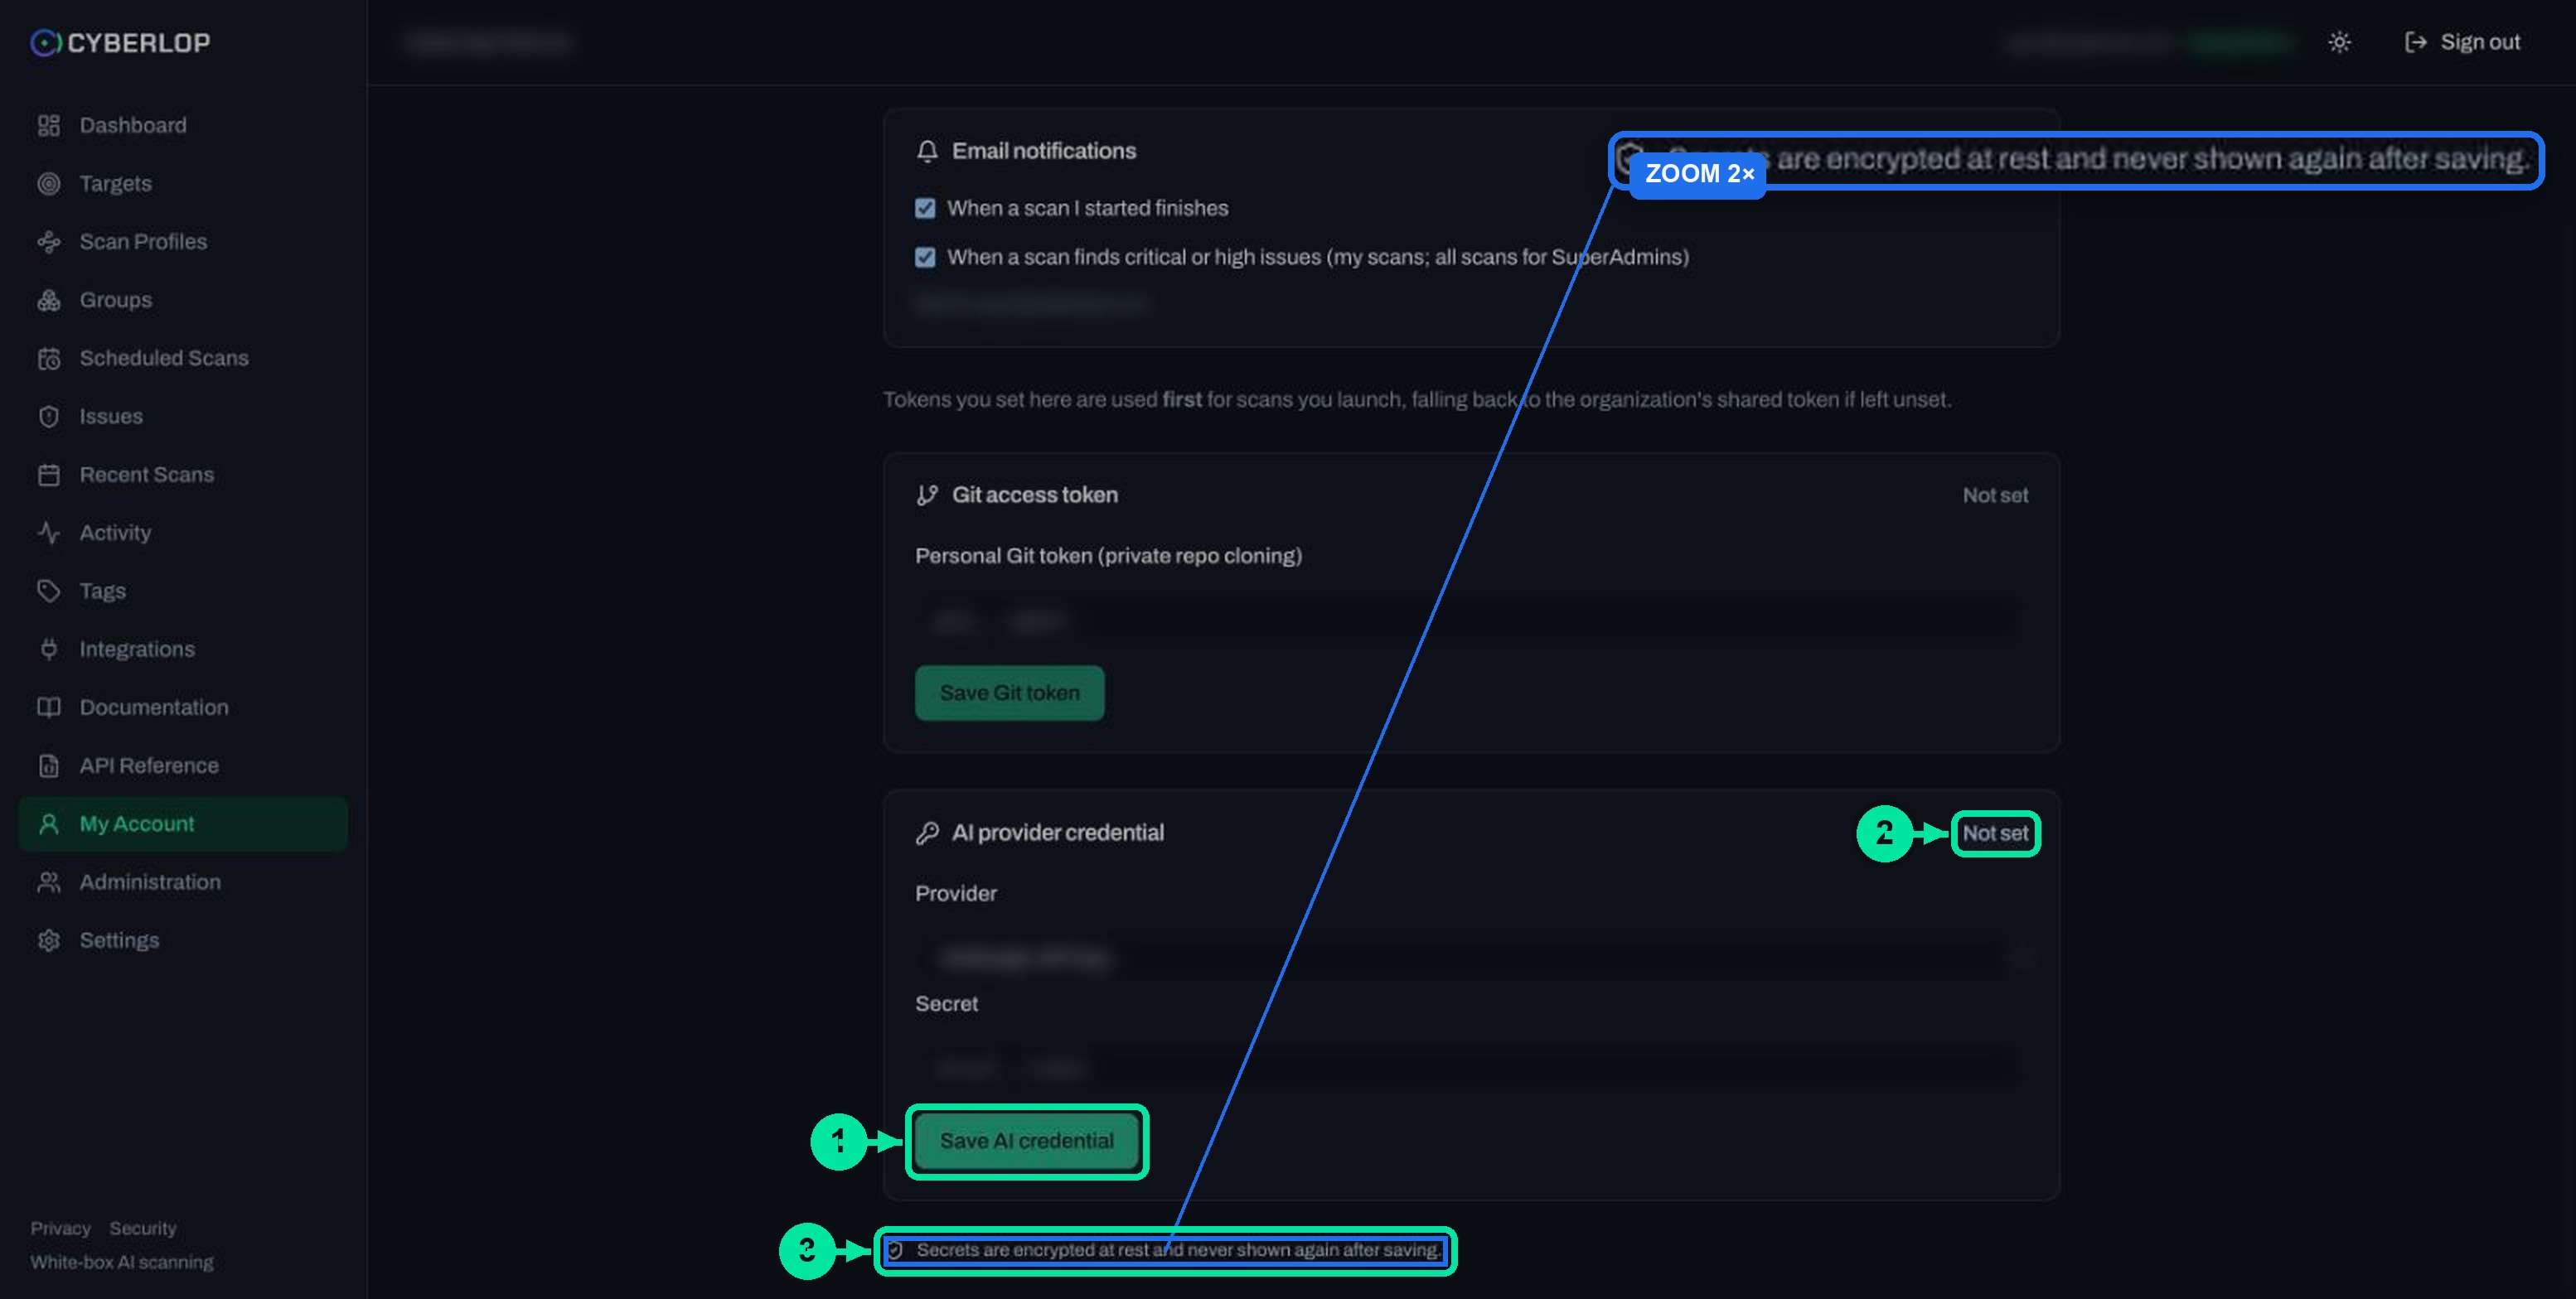This screenshot has height=1299, width=2576.
Task: Open Settings from the sidebar
Action: [183, 940]
